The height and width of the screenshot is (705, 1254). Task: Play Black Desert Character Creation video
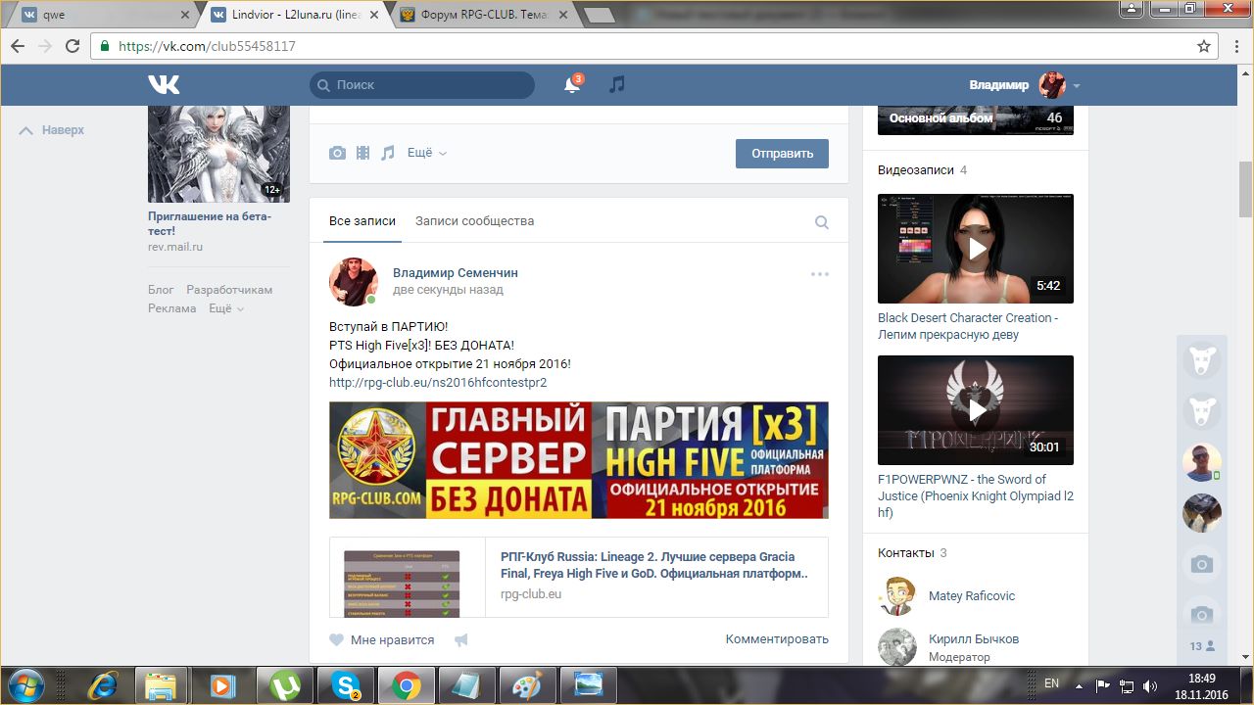[x=976, y=249]
